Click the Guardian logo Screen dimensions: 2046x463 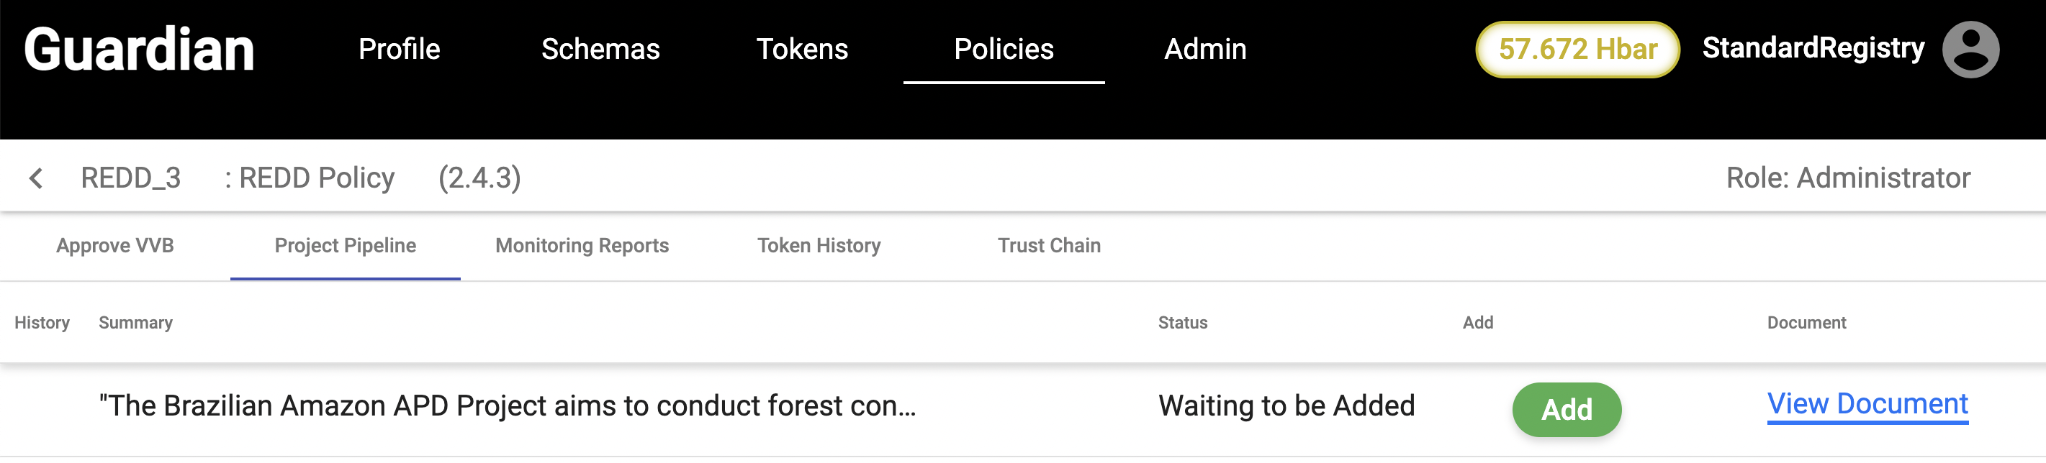[x=139, y=49]
